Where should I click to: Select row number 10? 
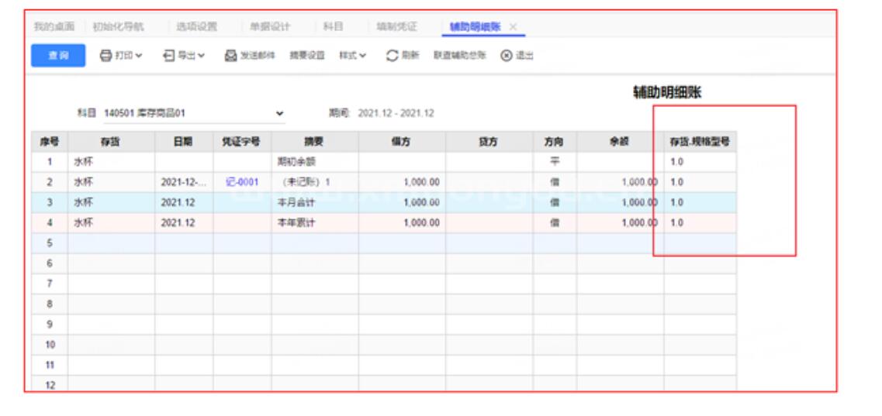[x=50, y=345]
